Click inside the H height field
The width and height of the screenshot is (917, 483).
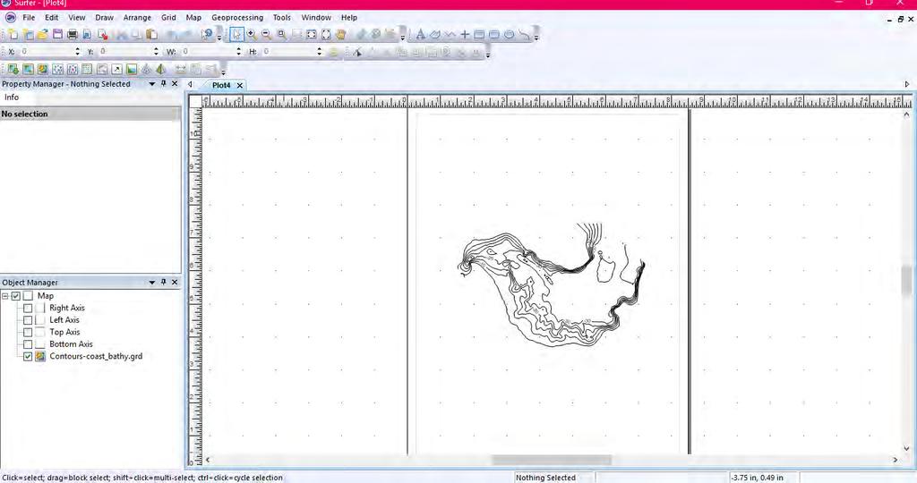(288, 52)
